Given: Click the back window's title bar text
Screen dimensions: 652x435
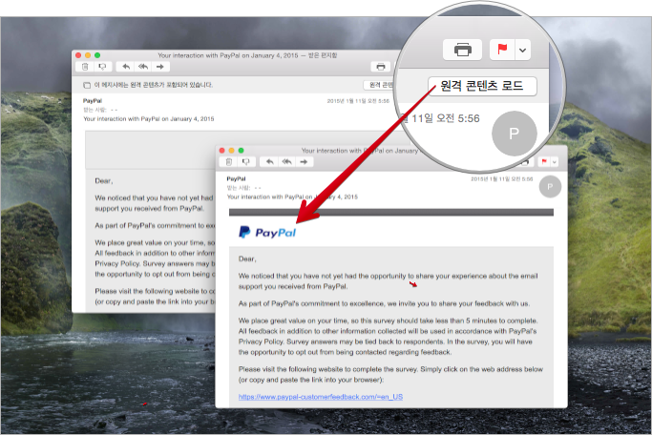Looking at the screenshot, I should click(x=247, y=55).
